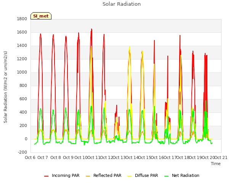The height and width of the screenshot is (183, 244).
Task: Click the Time x-axis label
Action: (x=216, y=164)
